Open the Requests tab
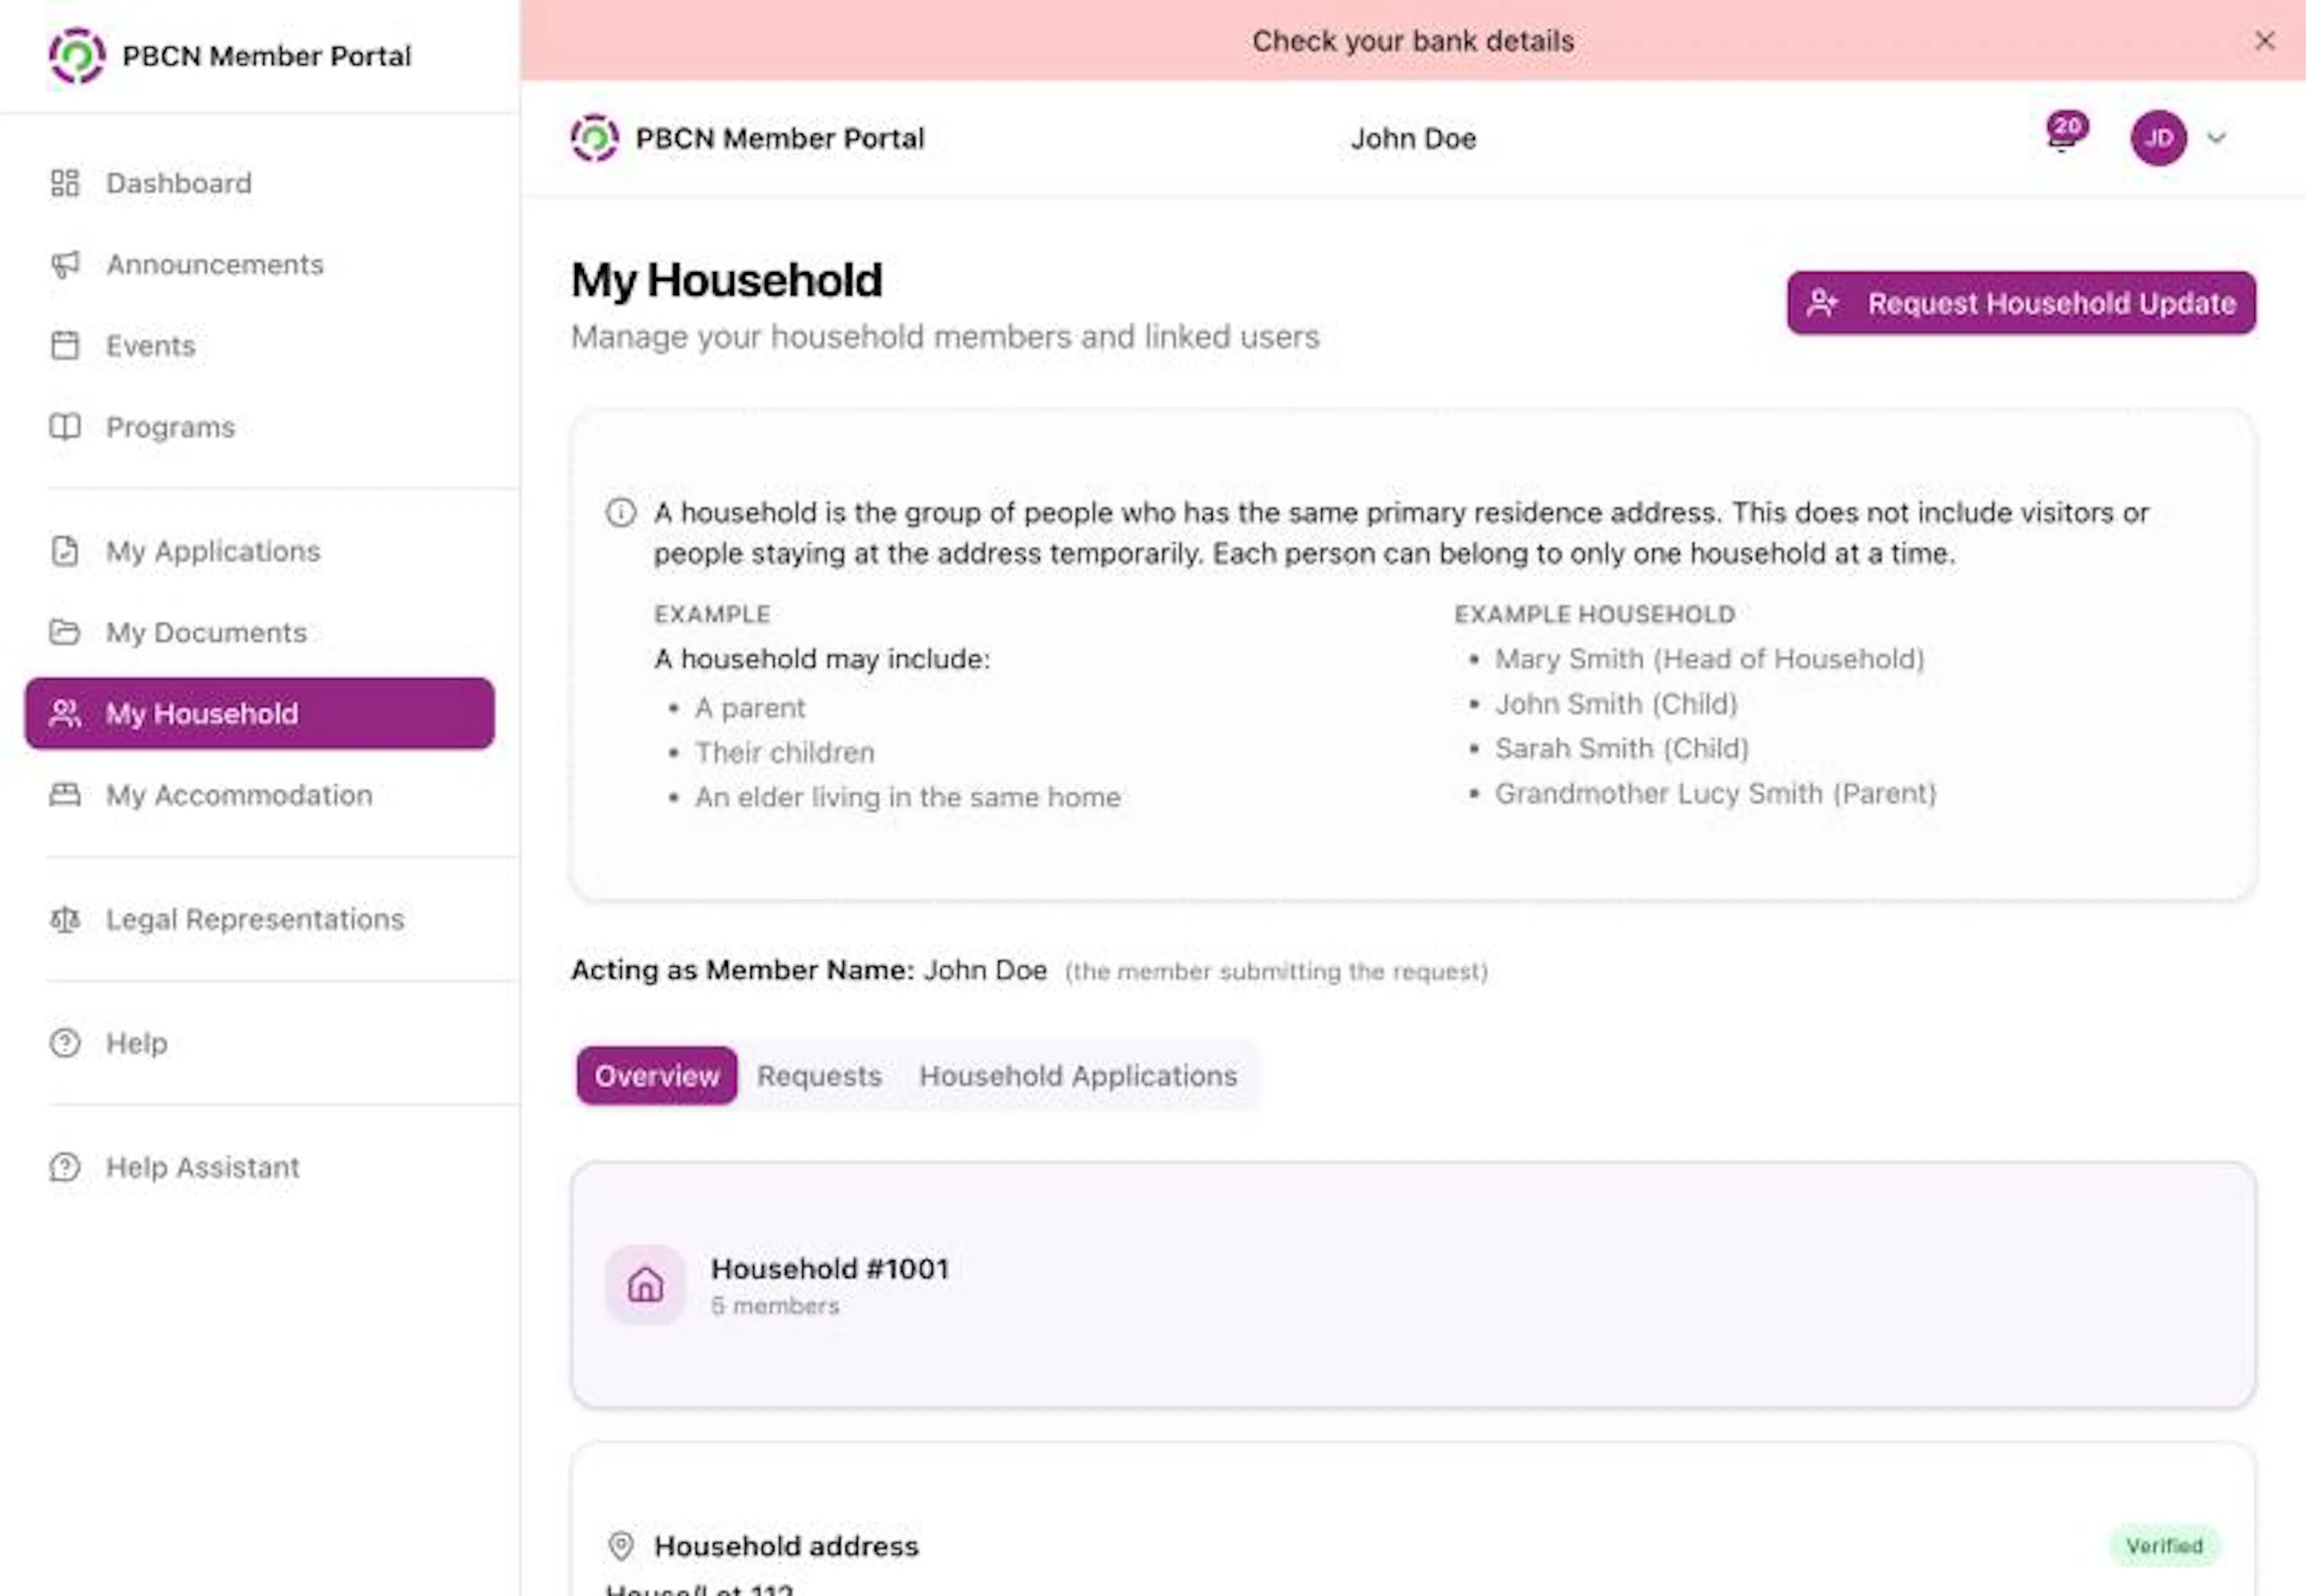 click(819, 1076)
